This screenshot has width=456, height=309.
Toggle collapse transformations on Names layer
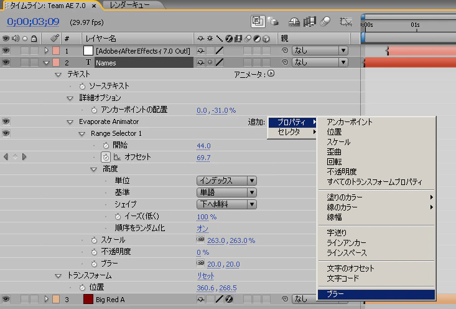pyautogui.click(x=210, y=62)
